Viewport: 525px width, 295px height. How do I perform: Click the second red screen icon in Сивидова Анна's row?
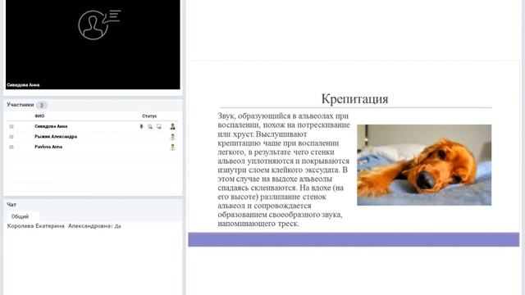(159, 126)
